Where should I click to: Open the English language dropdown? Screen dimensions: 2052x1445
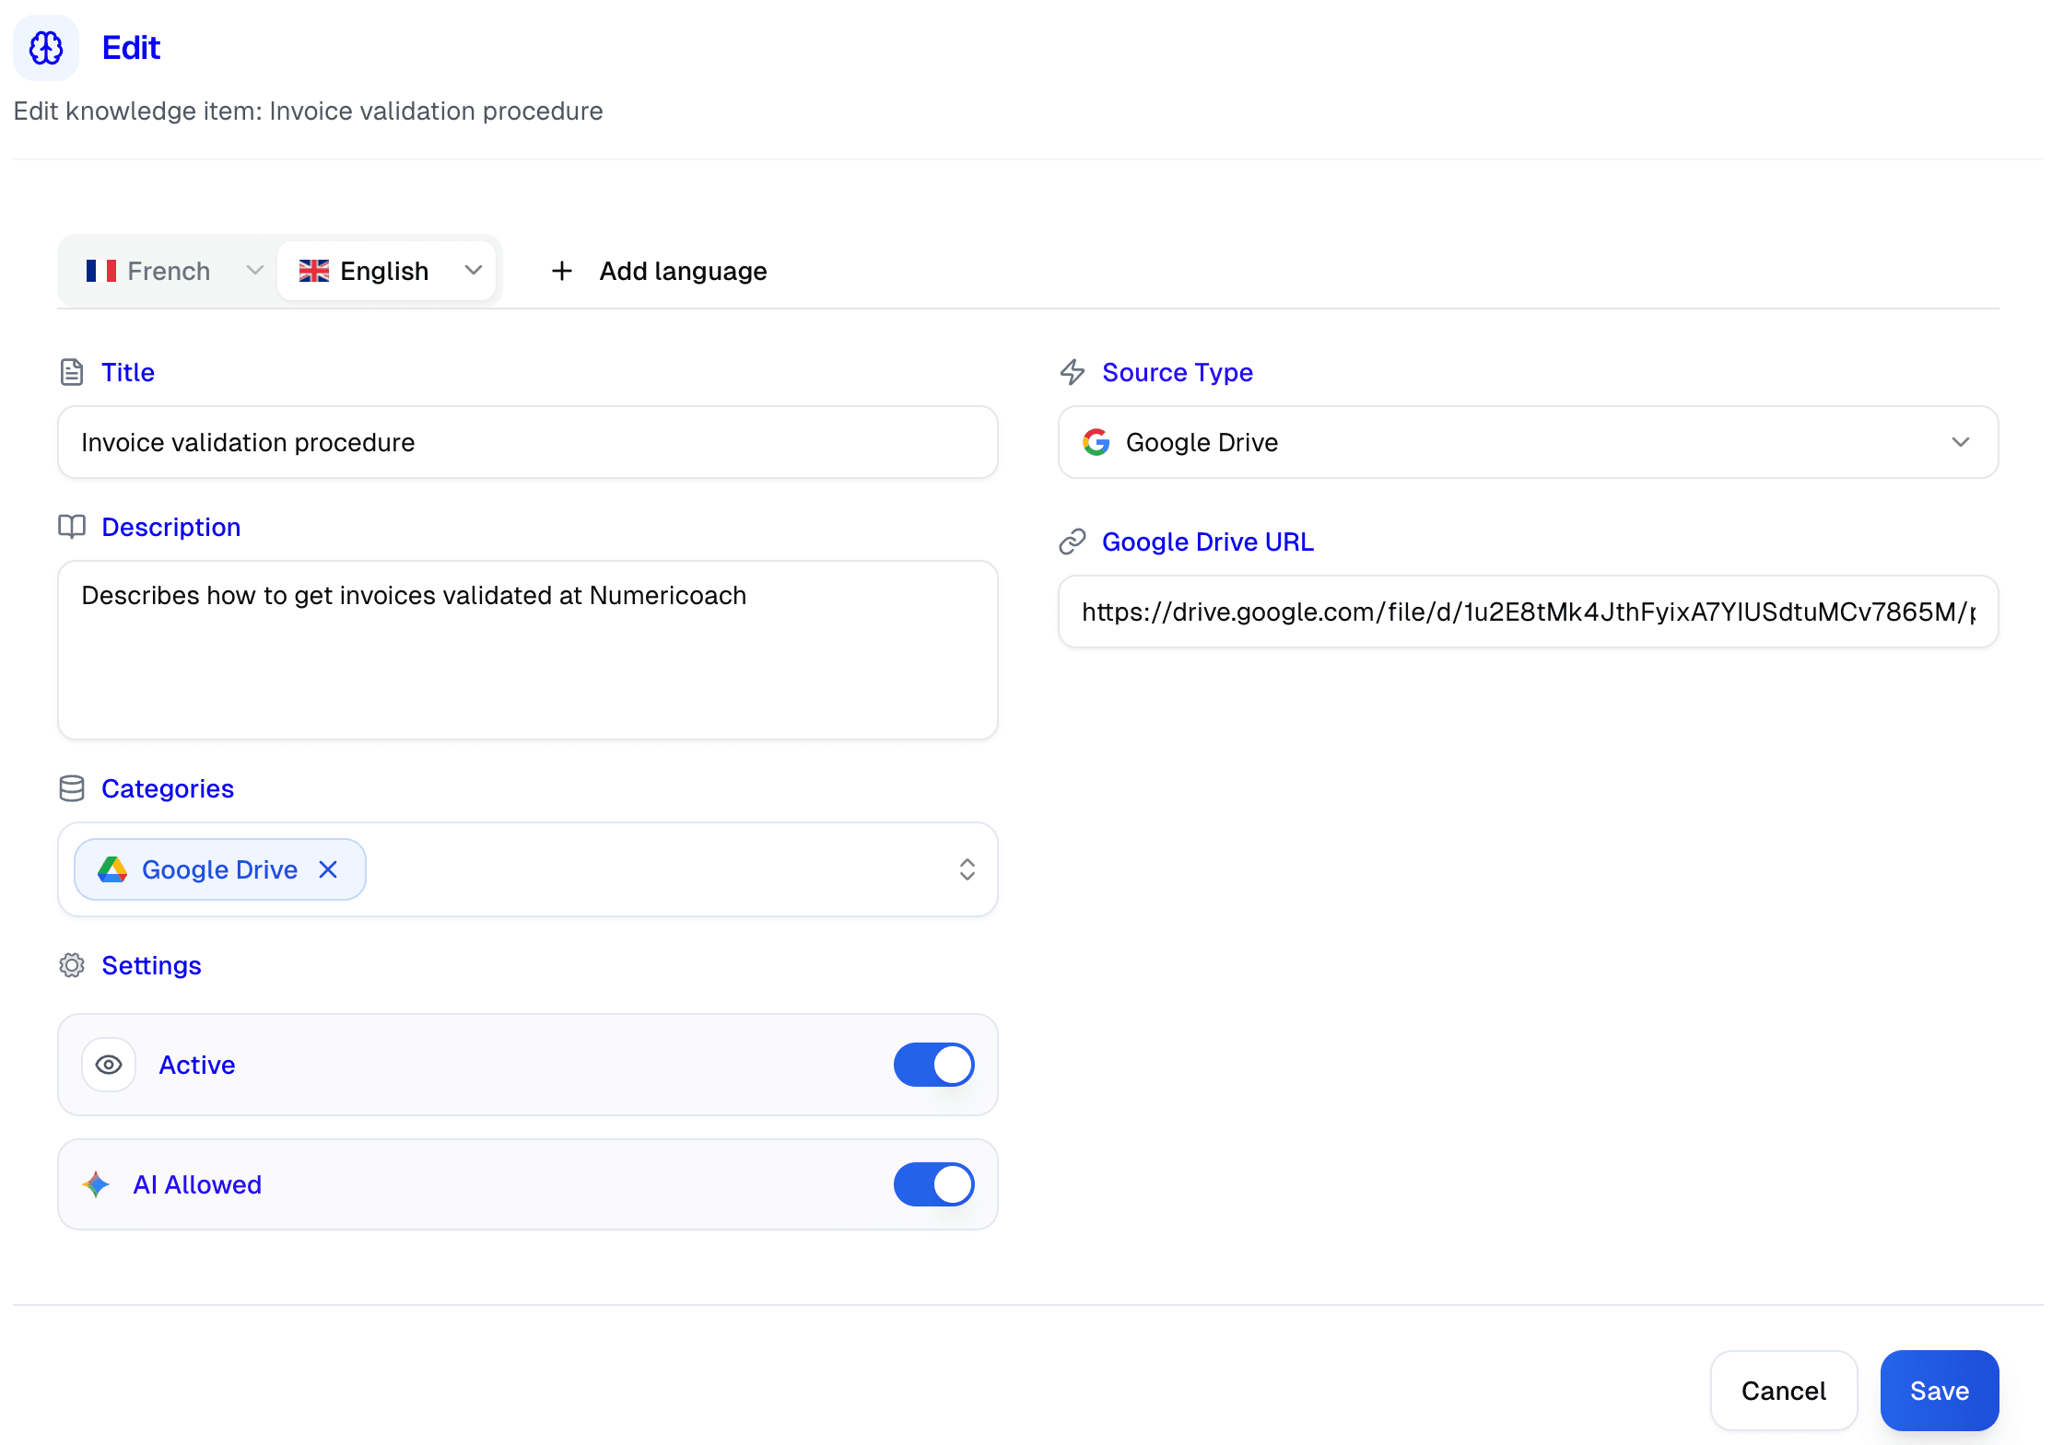(473, 270)
